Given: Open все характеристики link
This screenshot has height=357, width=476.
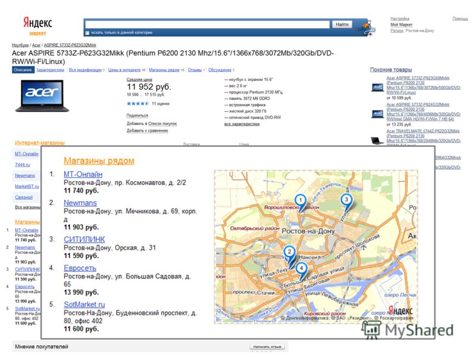Looking at the screenshot, I should (x=242, y=124).
